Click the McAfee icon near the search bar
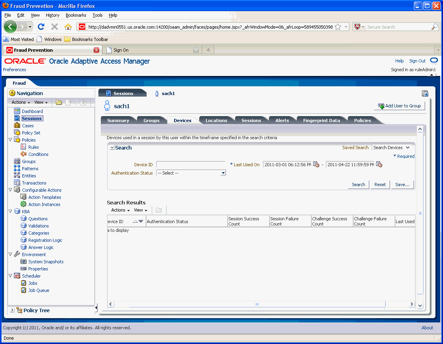This screenshot has height=344, width=443. point(357,27)
